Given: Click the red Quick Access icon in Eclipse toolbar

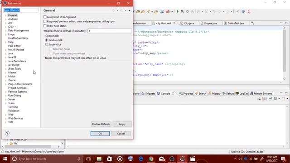Looking at the screenshot, I should (x=249, y=11).
